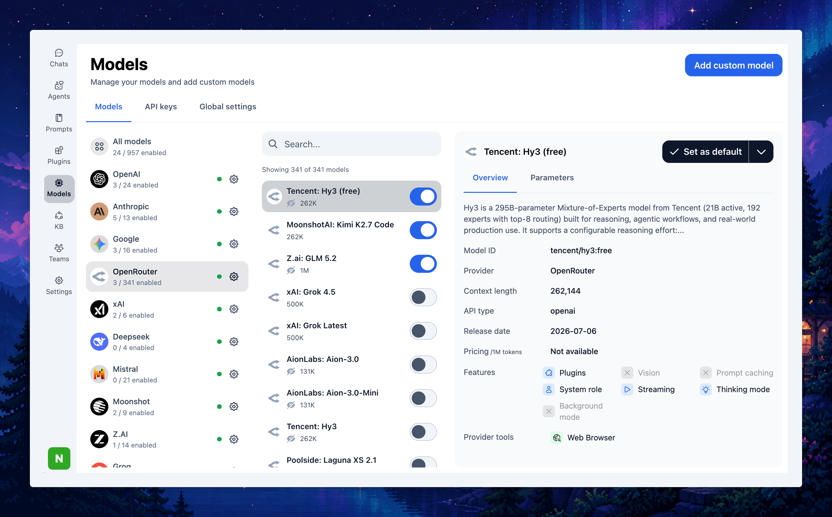Select the Z.ai: GLM 5.2 model row

point(352,264)
